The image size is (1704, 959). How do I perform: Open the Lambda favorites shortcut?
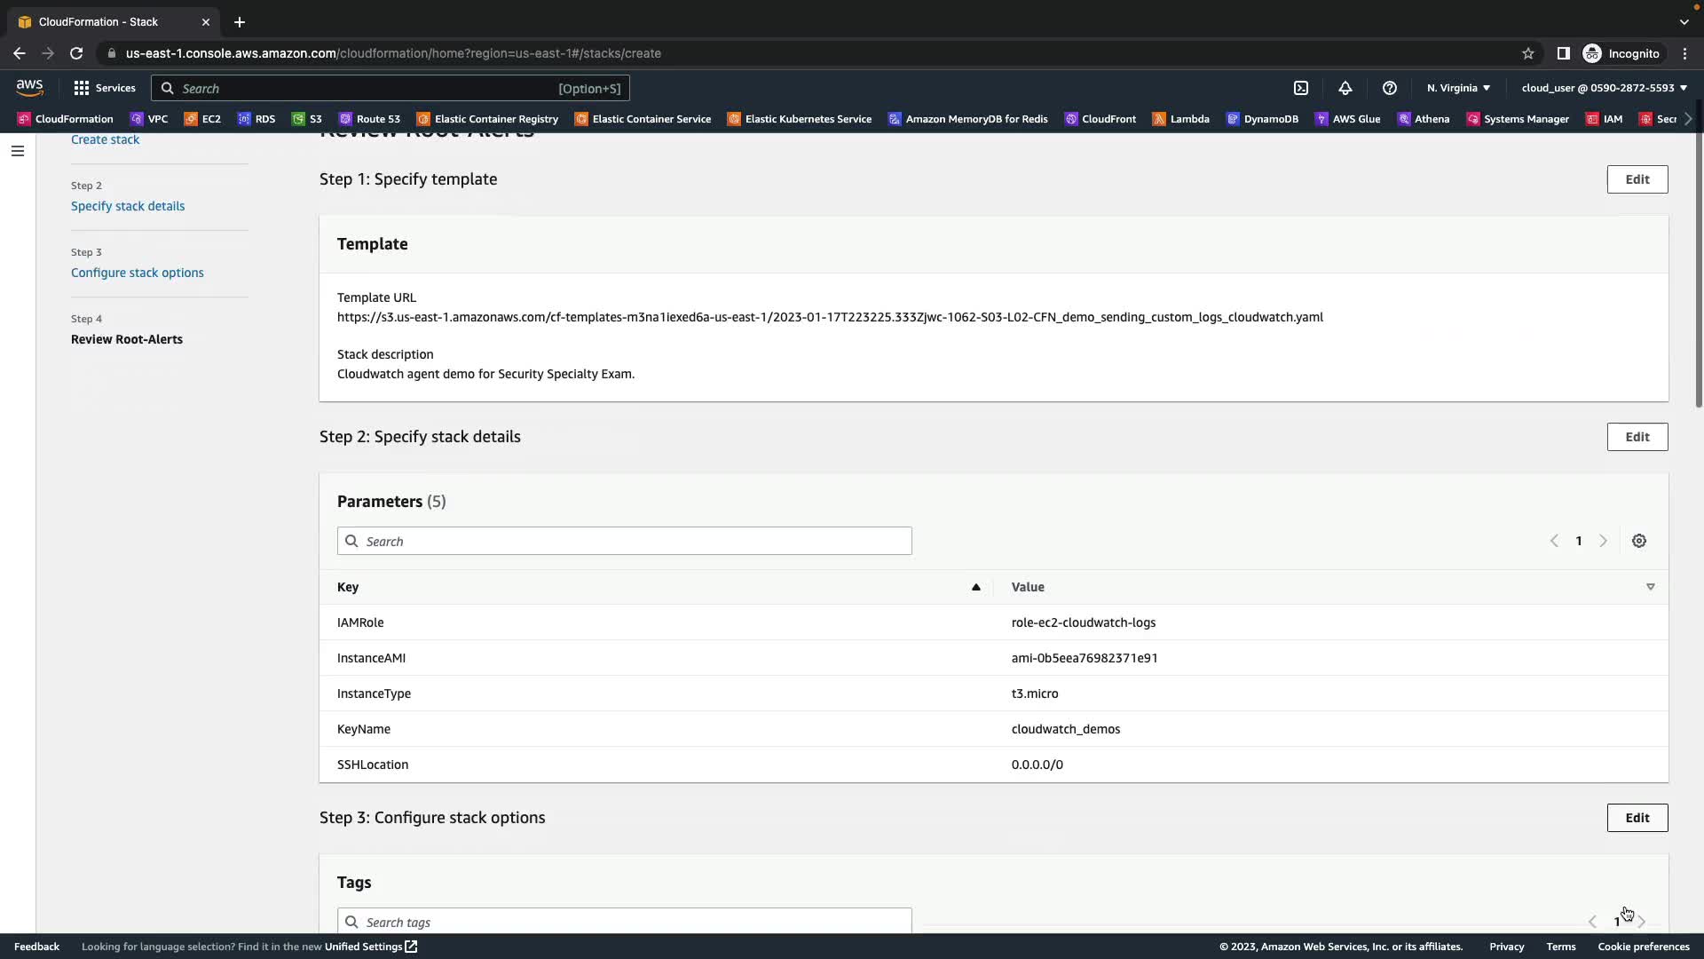coord(1181,119)
